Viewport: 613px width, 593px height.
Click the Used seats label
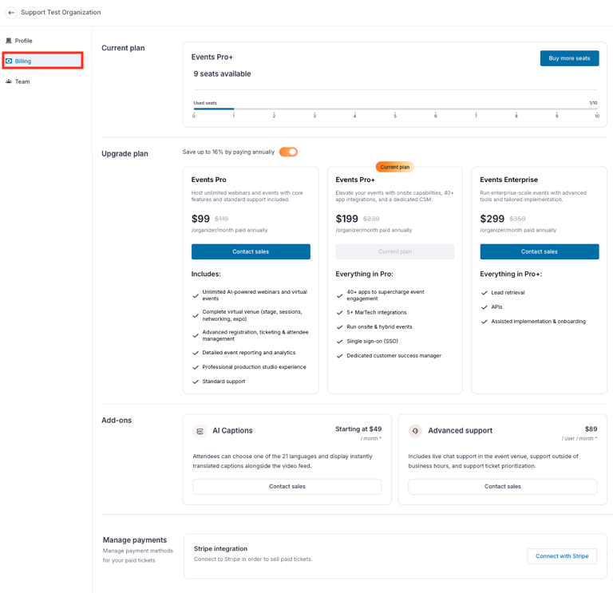tap(205, 103)
